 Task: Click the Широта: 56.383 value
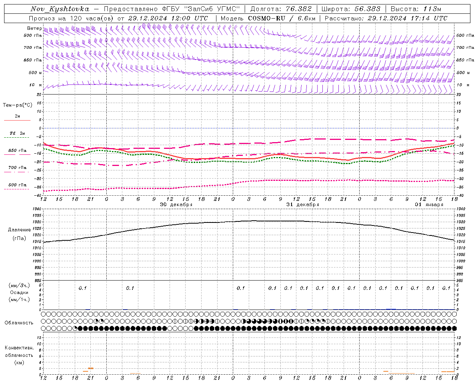pyautogui.click(x=351, y=9)
